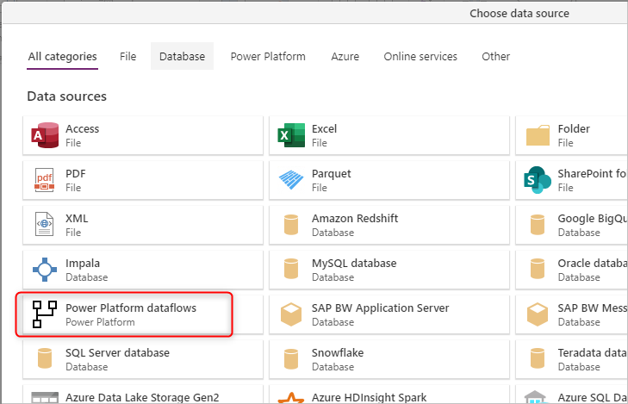Click the MySQL database cylinder icon
628x404 pixels.
pyautogui.click(x=291, y=270)
